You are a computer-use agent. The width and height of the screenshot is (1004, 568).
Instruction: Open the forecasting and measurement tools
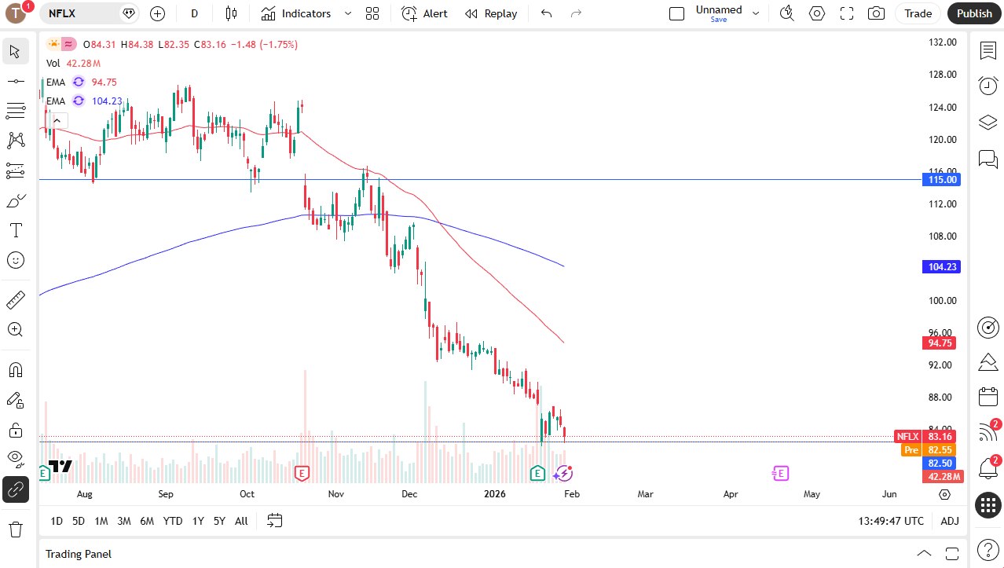tap(15, 170)
